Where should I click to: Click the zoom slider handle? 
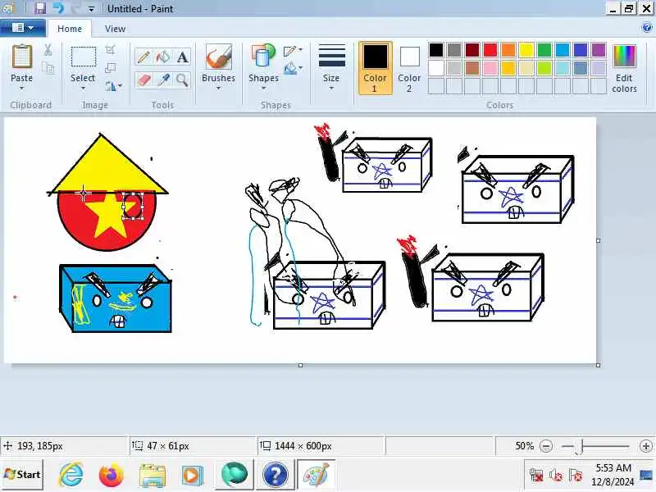point(579,446)
